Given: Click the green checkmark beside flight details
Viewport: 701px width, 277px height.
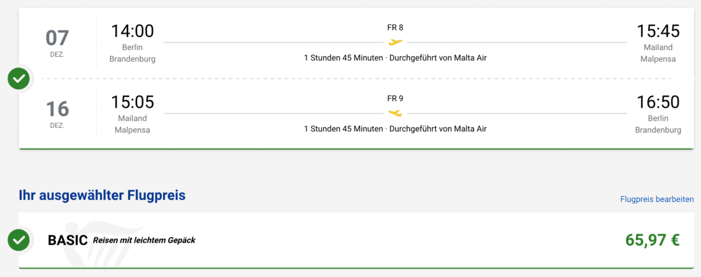Looking at the screenshot, I should click(19, 79).
